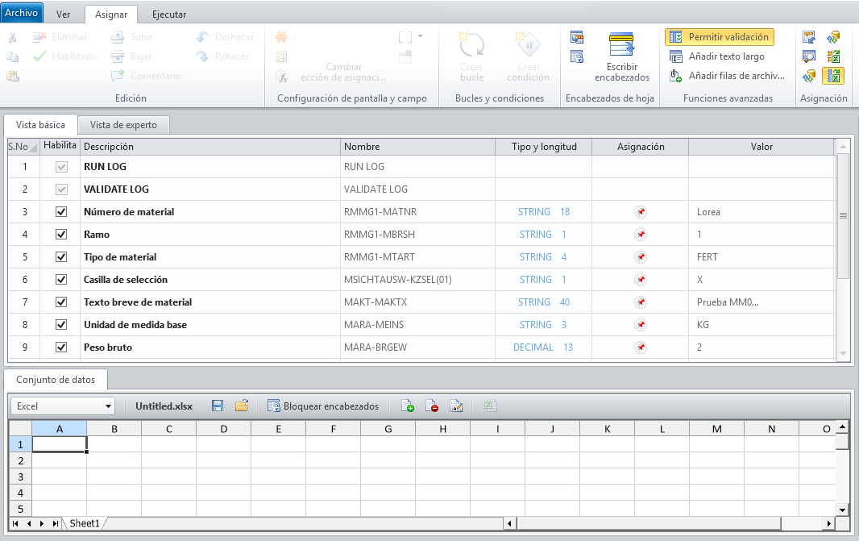The width and height of the screenshot is (859, 541).
Task: Save the Untitled.xlsx dataset using the disk icon
Action: pos(218,406)
